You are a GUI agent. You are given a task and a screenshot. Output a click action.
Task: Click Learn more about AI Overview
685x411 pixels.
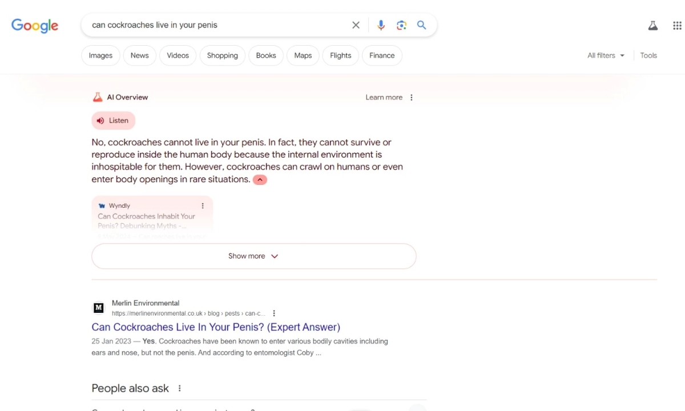pos(384,98)
